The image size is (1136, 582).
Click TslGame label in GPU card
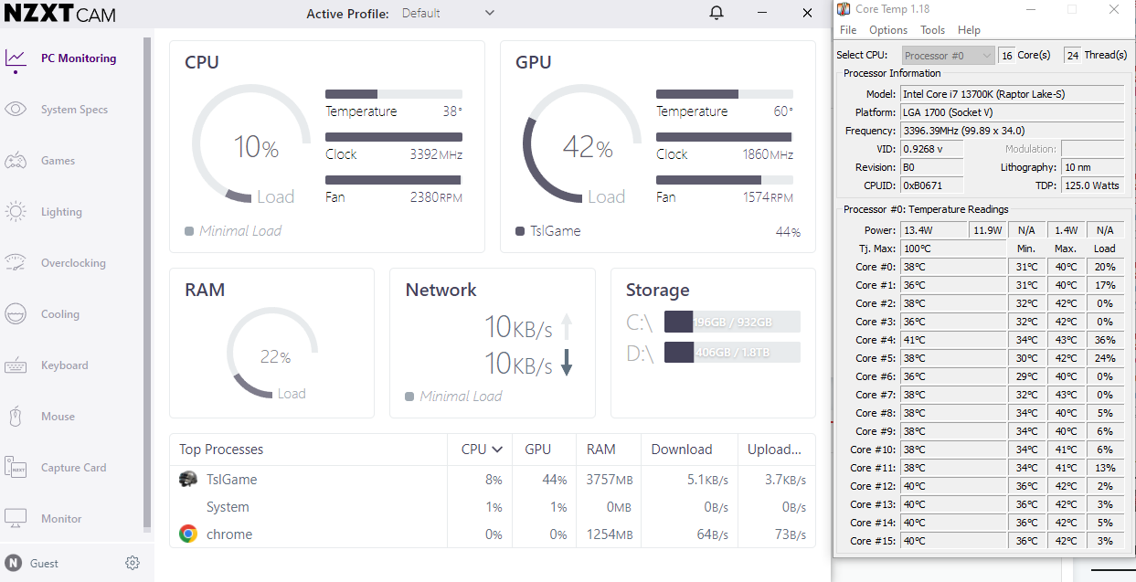pos(556,231)
